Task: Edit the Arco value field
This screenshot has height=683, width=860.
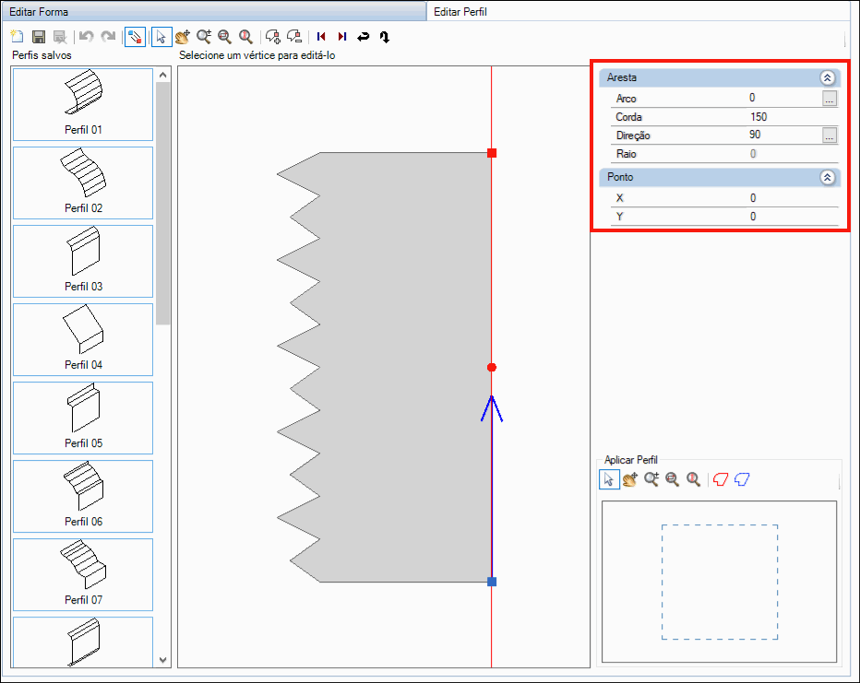Action: [784, 98]
